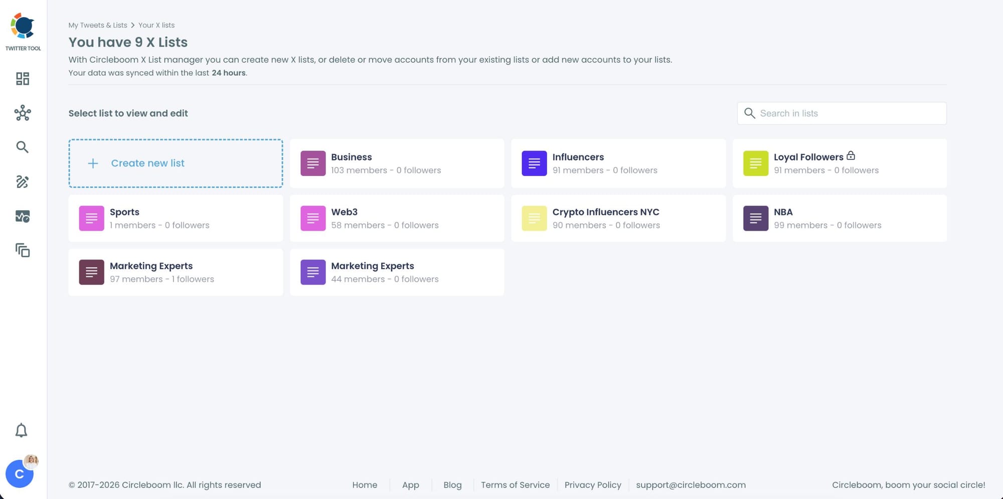Click the plus icon on Create new list
This screenshot has width=1003, height=499.
(93, 163)
